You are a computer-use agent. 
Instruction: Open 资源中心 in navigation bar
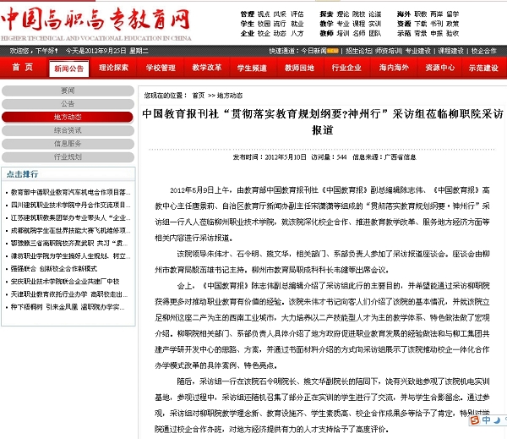tap(439, 68)
